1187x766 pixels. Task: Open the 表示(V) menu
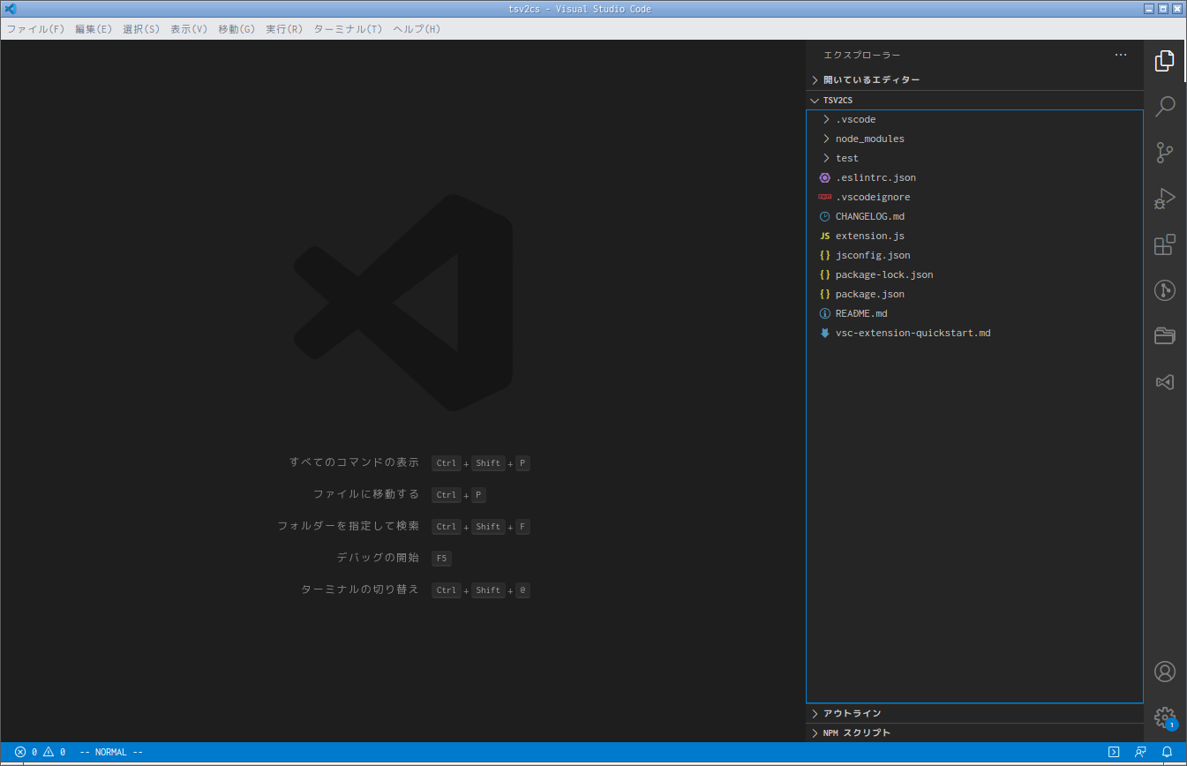(x=188, y=29)
